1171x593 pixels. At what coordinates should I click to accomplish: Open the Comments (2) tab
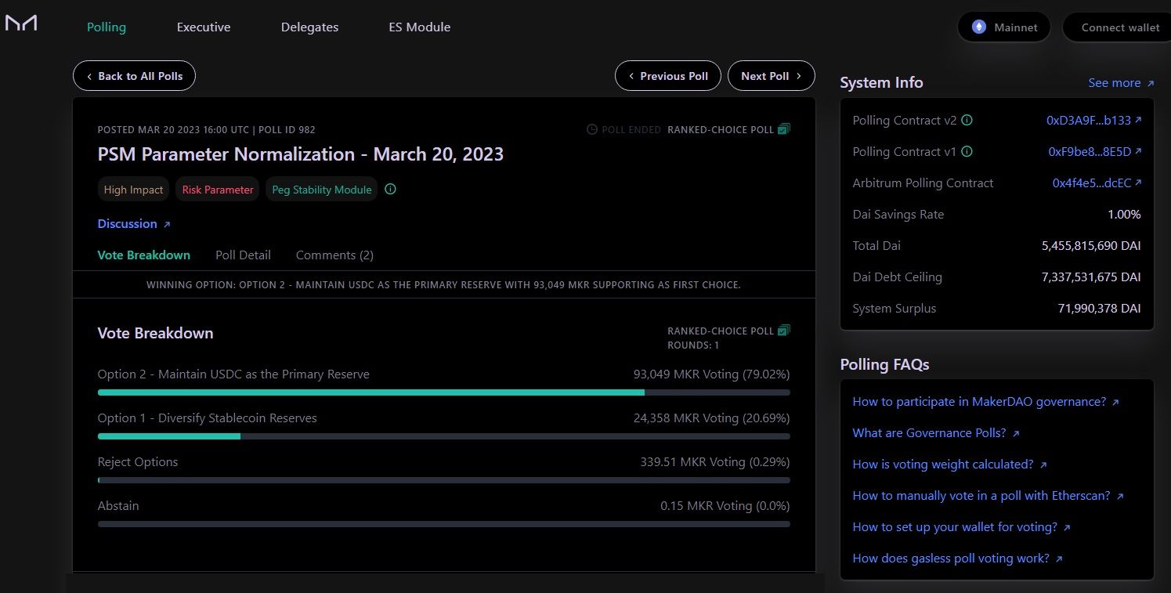click(x=334, y=255)
